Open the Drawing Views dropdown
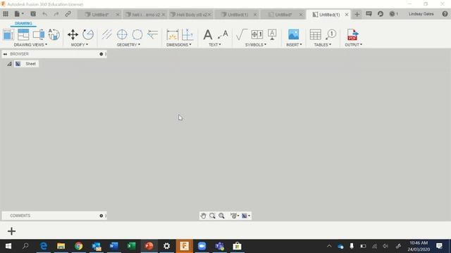 30,45
